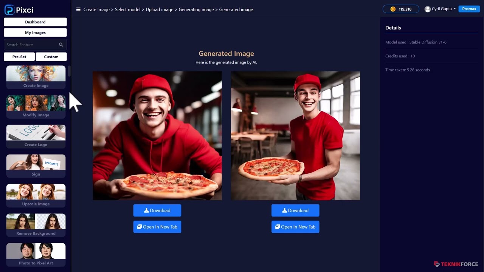This screenshot has width=484, height=272.
Task: Click the user avatar icon
Action: coord(427,9)
